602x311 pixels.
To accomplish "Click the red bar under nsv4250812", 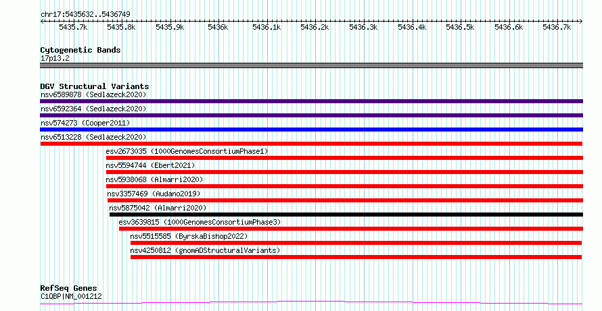I will click(356, 257).
